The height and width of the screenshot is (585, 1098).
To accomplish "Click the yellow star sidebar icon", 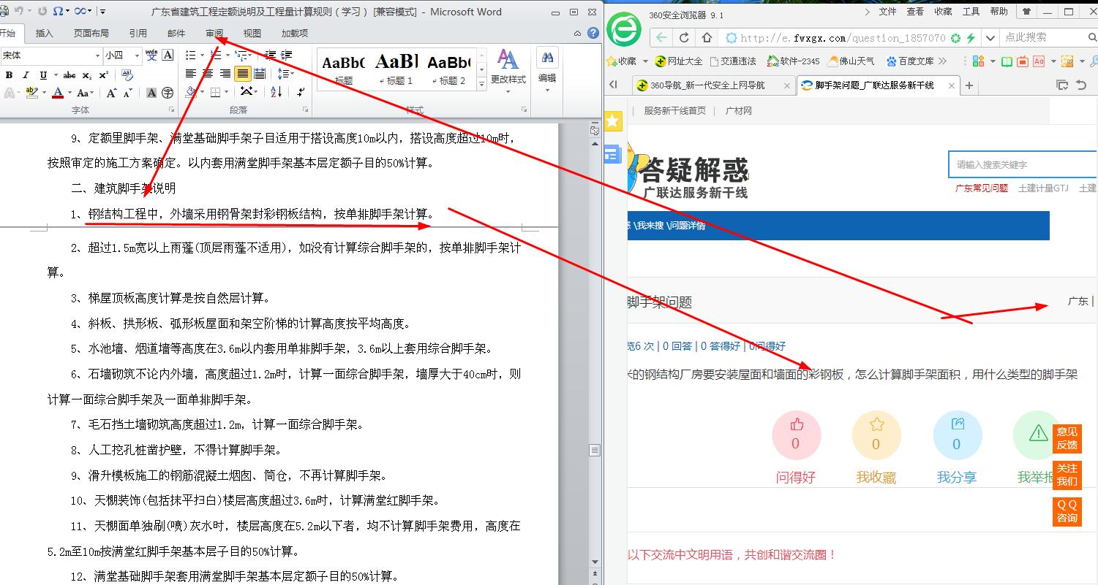I will pyautogui.click(x=613, y=121).
